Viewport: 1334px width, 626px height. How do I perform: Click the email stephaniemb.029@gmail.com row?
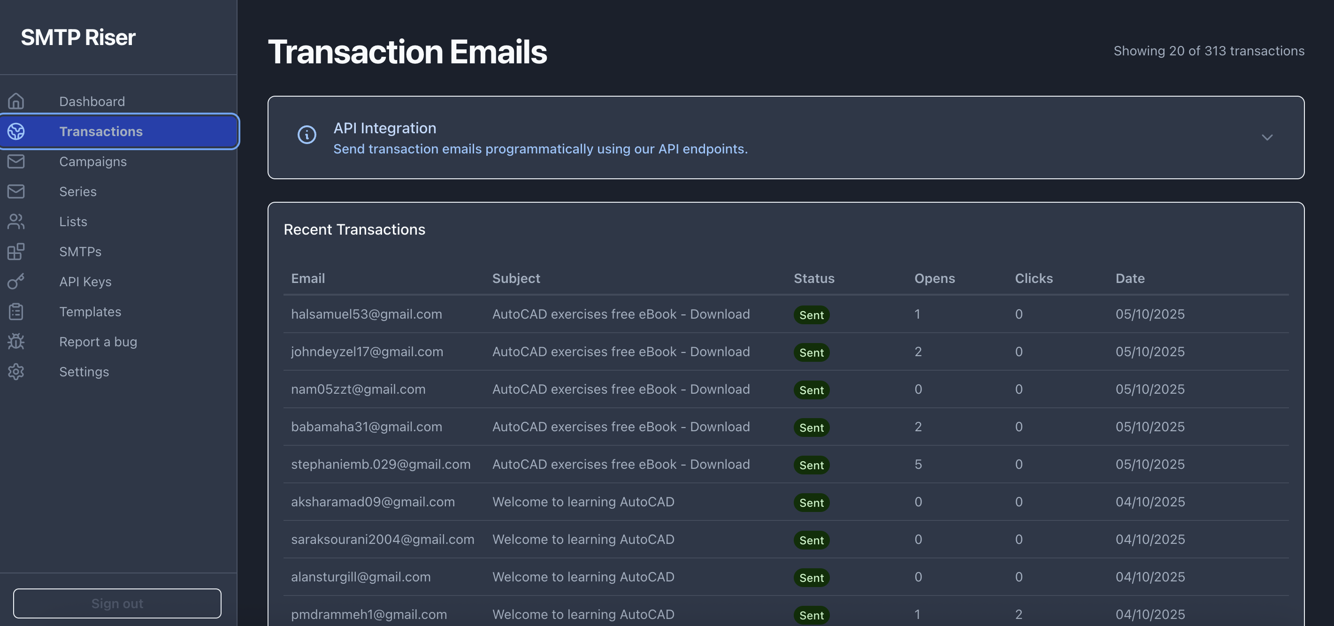[381, 464]
